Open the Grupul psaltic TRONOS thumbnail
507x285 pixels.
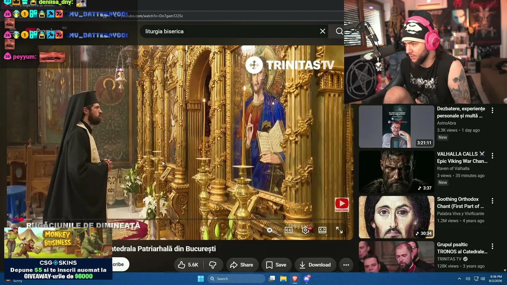(x=396, y=256)
